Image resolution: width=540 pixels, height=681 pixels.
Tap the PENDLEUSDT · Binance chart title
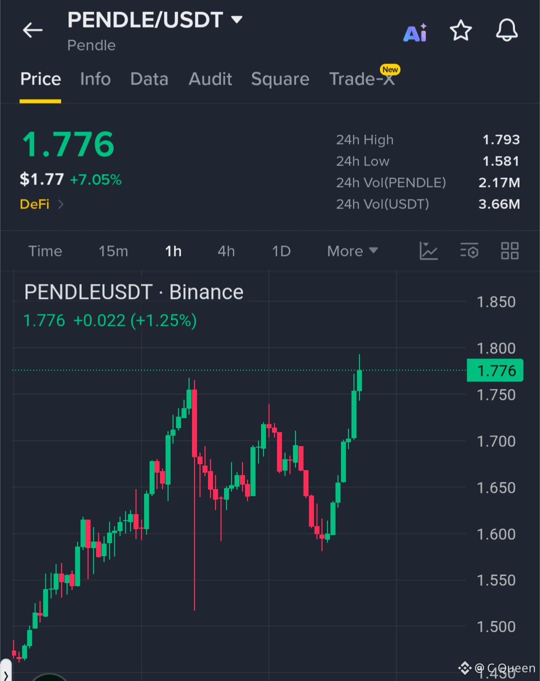coord(133,292)
